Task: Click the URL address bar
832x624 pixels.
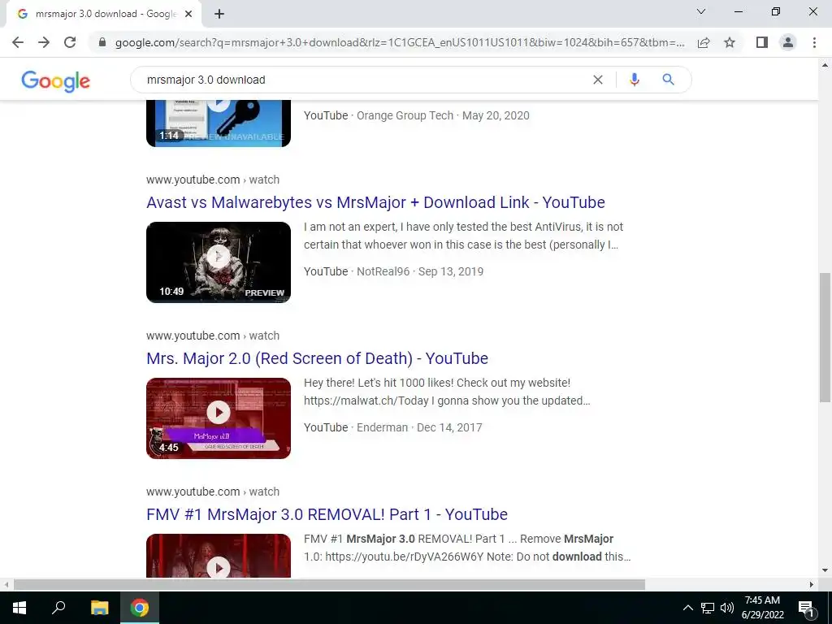Action: point(399,42)
